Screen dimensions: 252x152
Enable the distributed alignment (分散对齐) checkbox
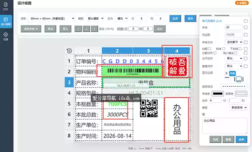tap(215, 53)
